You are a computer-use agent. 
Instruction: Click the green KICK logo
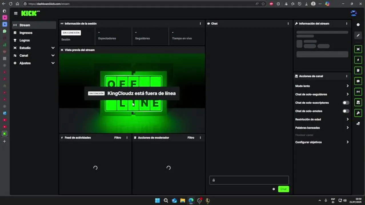click(x=30, y=13)
